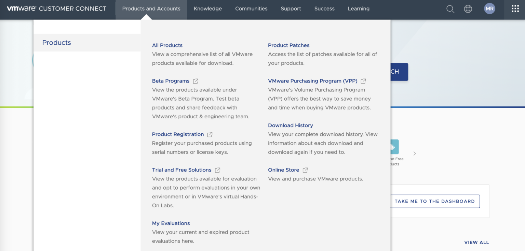
Task: Expand the Support menu
Action: click(291, 9)
